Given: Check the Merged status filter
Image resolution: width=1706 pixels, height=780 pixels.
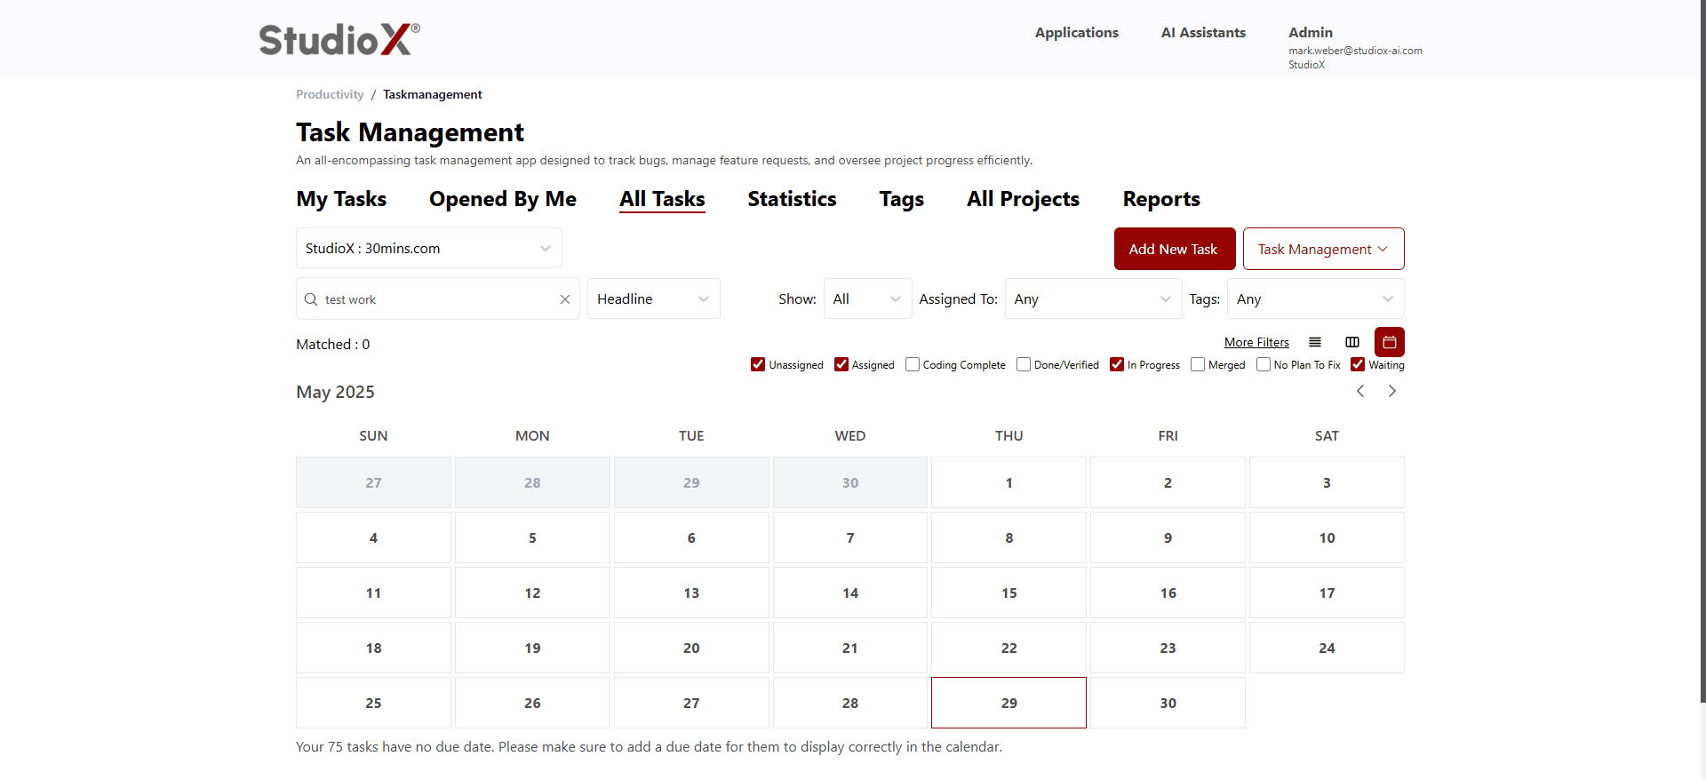Looking at the screenshot, I should pyautogui.click(x=1198, y=364).
